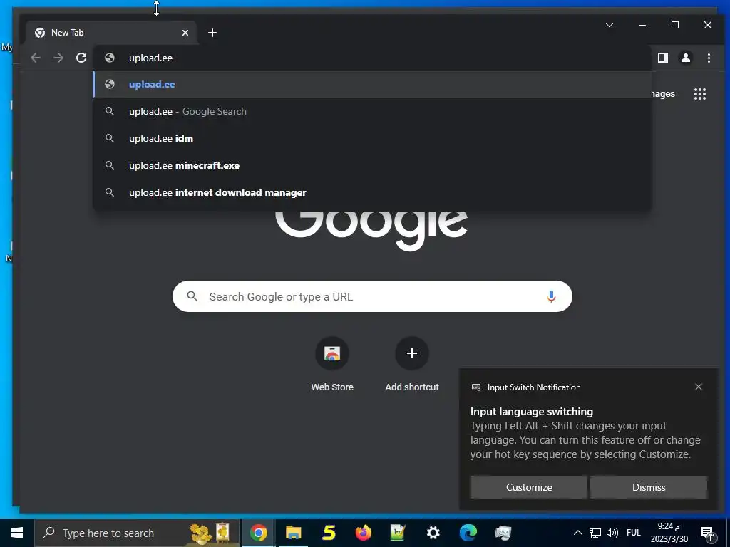Viewport: 730px width, 547px height.
Task: Go back using the back arrow
Action: 36,58
